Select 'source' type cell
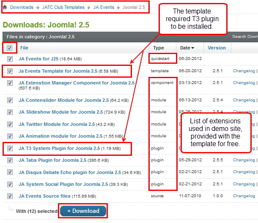 [x=157, y=196]
